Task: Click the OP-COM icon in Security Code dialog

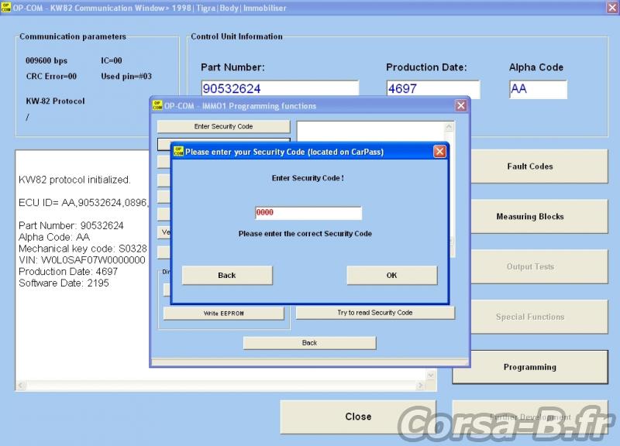Action: click(179, 152)
